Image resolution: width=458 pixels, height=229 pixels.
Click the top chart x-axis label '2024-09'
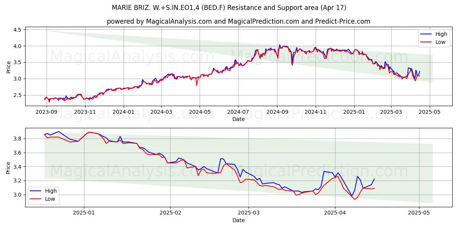(x=277, y=112)
